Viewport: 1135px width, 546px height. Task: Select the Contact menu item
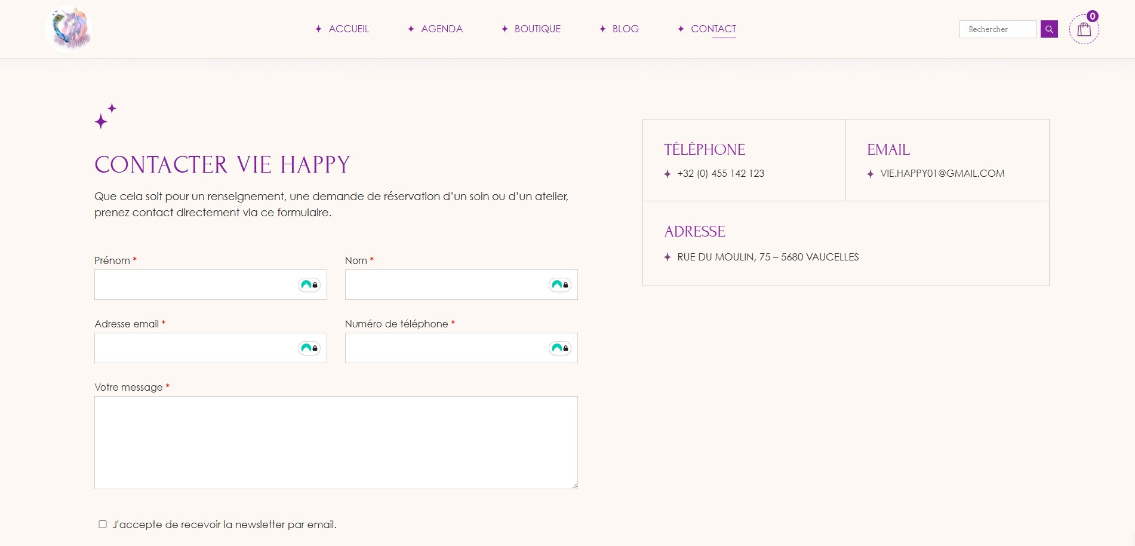[x=713, y=29]
